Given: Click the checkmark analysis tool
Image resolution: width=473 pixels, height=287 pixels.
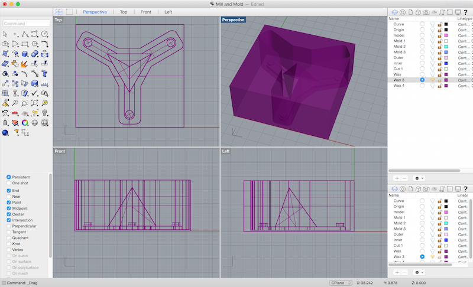Looking at the screenshot, I should click(35, 93).
